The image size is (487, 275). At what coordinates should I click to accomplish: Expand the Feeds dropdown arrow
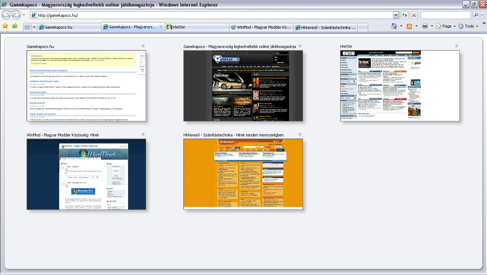(416, 26)
